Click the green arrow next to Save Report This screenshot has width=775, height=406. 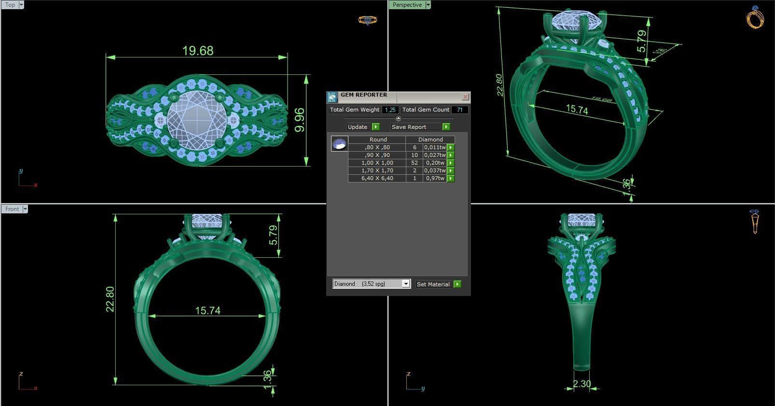coord(446,126)
